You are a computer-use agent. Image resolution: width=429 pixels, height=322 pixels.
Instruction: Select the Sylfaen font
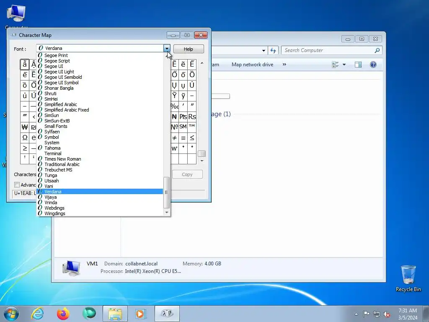[x=100, y=132]
